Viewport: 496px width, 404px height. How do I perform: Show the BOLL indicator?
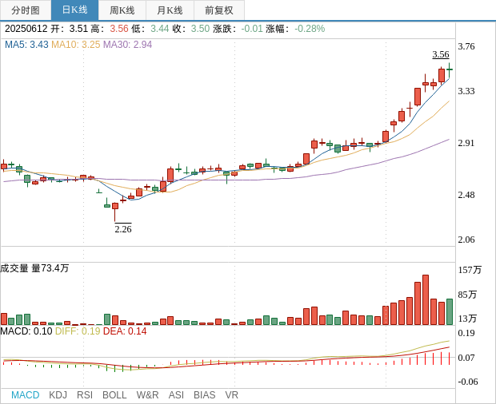tap(114, 395)
